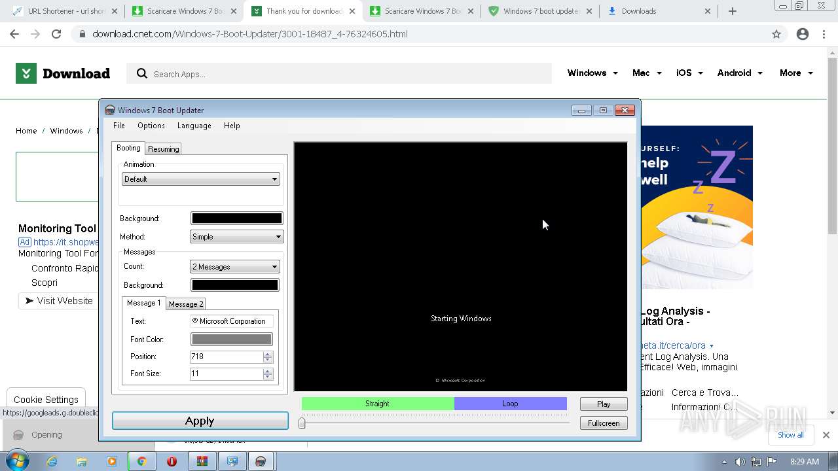The image size is (838, 471).
Task: Click the Position value field
Action: coord(226,357)
